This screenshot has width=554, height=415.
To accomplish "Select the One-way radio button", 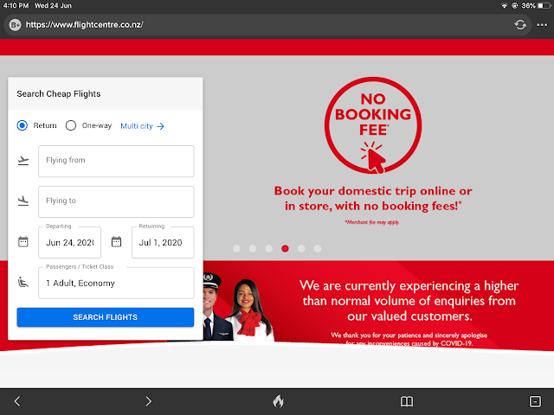I will point(71,125).
